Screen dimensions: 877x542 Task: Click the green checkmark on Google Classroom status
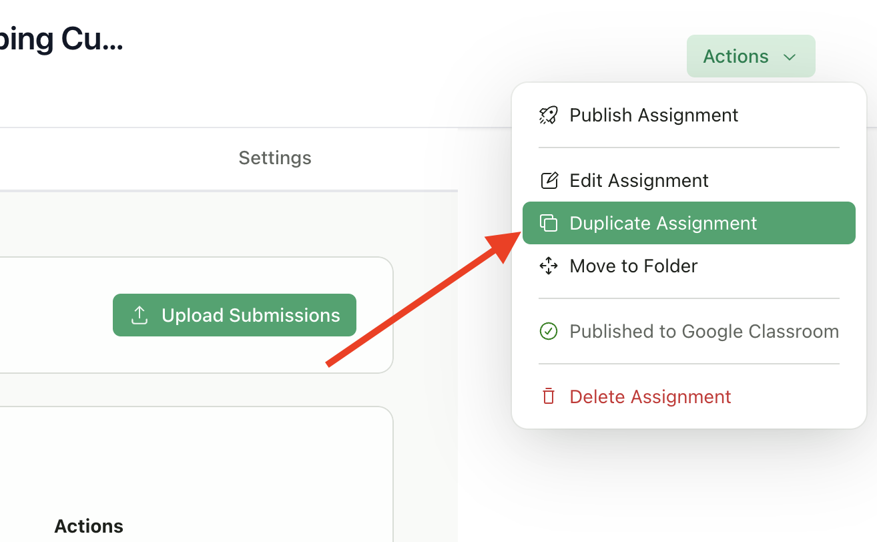[548, 331]
